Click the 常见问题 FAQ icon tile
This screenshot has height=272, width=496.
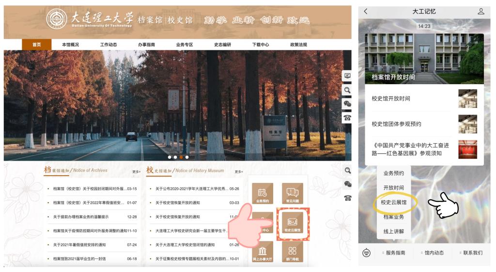[292, 193]
